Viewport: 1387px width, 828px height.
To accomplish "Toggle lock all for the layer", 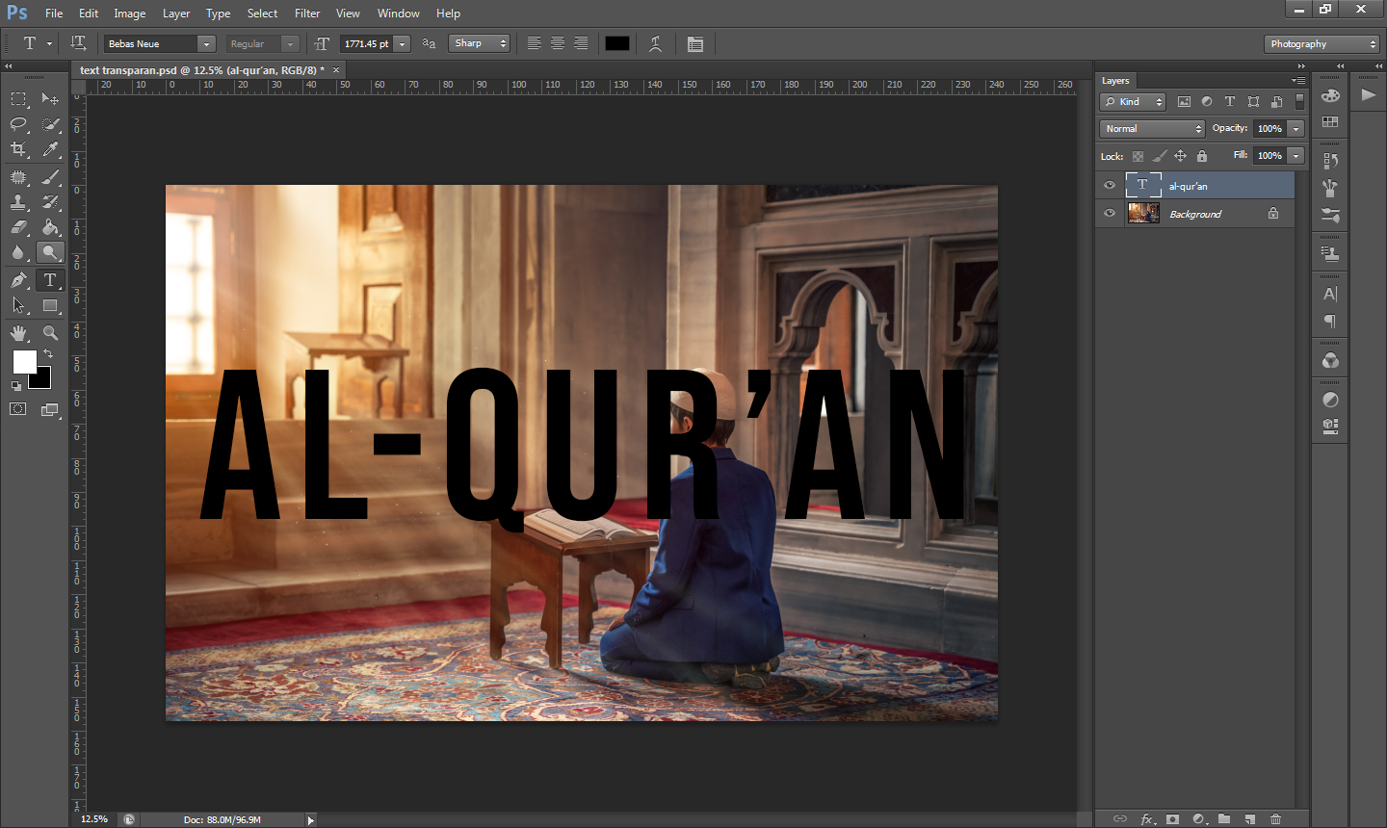I will [x=1202, y=156].
